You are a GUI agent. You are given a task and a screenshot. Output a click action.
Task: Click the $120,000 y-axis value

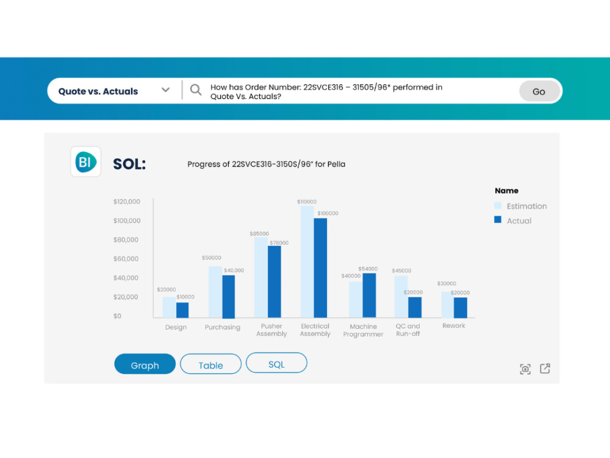pos(127,202)
